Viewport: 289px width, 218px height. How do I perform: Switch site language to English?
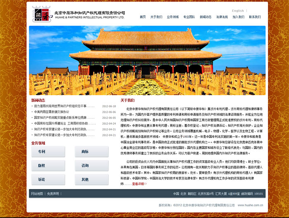click(237, 11)
